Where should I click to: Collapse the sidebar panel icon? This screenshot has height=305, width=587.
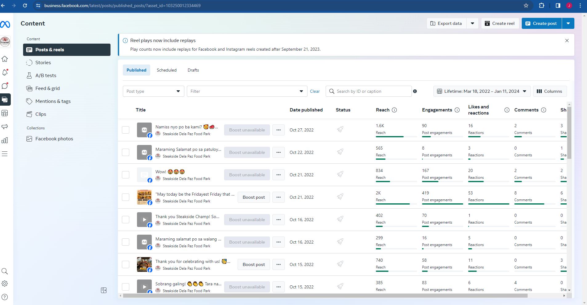pos(104,290)
